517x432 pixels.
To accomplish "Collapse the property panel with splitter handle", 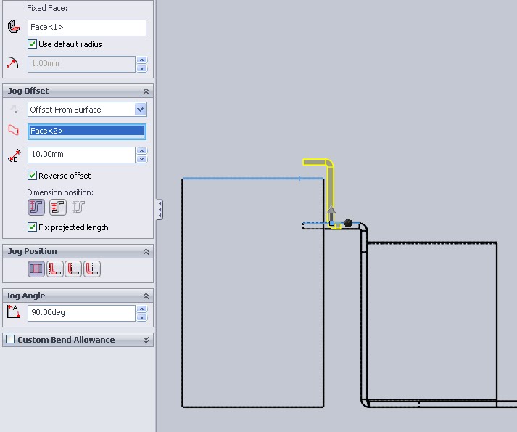I will pos(160,209).
